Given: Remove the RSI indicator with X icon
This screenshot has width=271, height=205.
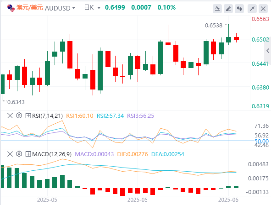Looking at the screenshot, I should pyautogui.click(x=10, y=116).
